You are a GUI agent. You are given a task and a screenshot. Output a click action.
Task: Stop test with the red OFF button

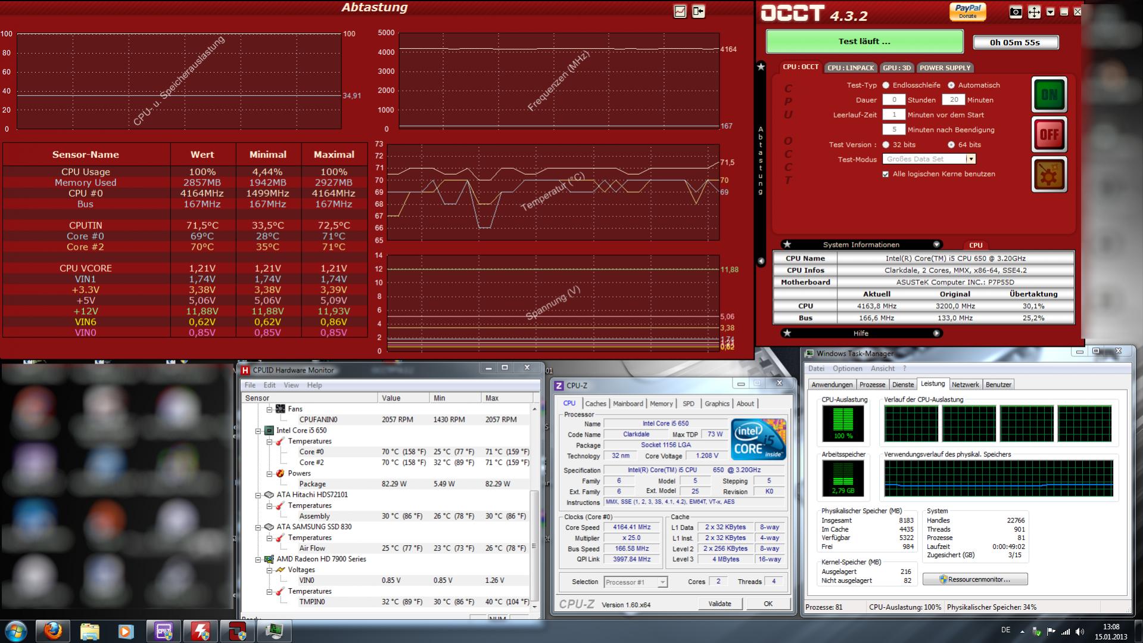pos(1049,134)
